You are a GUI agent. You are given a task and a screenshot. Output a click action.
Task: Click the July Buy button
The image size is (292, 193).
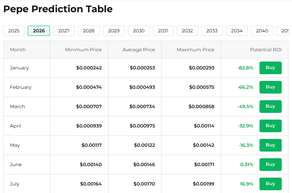point(270,184)
